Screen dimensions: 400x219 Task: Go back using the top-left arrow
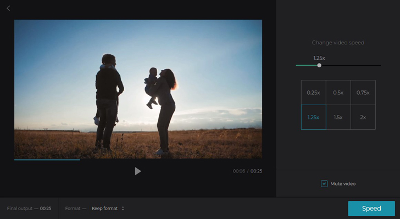8,8
